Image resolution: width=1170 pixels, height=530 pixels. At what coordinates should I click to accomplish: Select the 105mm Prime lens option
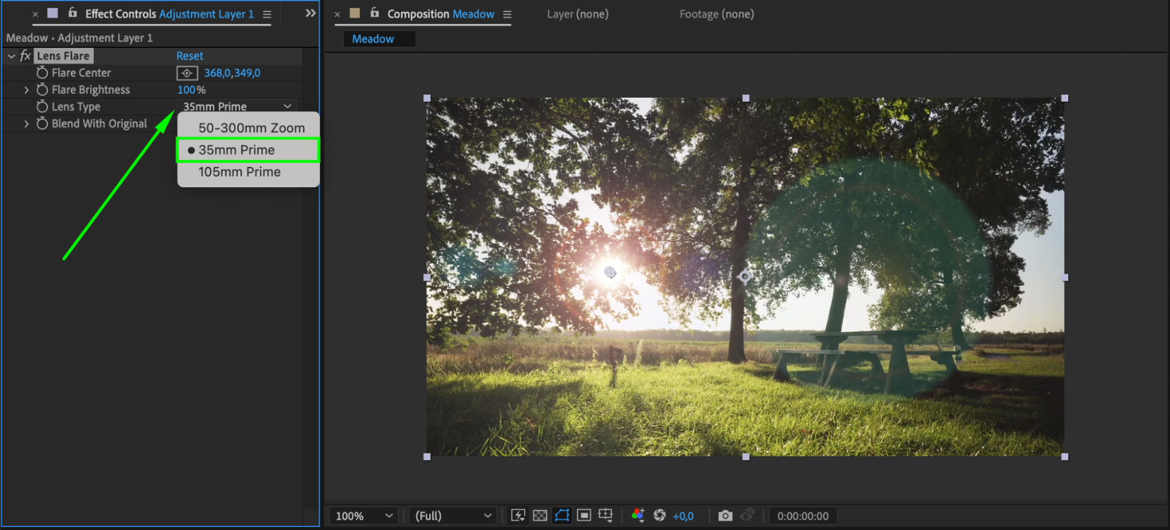[x=239, y=172]
